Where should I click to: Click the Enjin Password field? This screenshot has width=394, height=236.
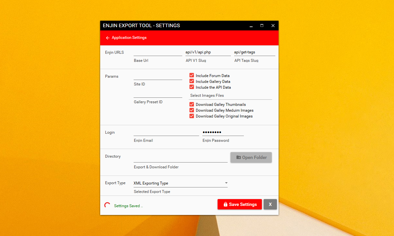tap(223, 132)
